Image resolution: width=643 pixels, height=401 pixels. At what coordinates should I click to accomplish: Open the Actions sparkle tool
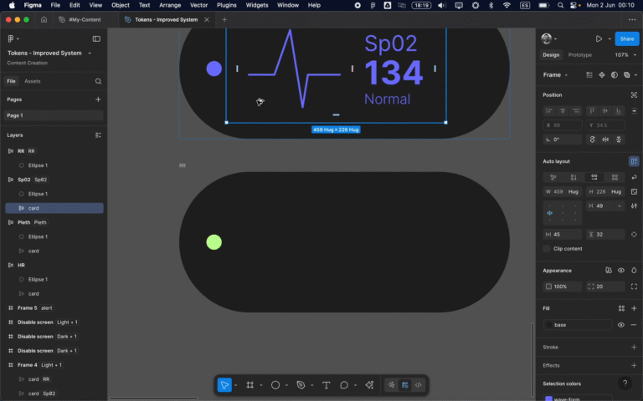(369, 385)
